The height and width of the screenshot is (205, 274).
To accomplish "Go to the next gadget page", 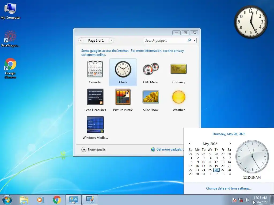I will [x=111, y=41].
